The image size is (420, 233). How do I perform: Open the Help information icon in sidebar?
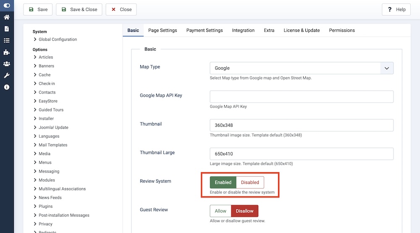click(7, 87)
